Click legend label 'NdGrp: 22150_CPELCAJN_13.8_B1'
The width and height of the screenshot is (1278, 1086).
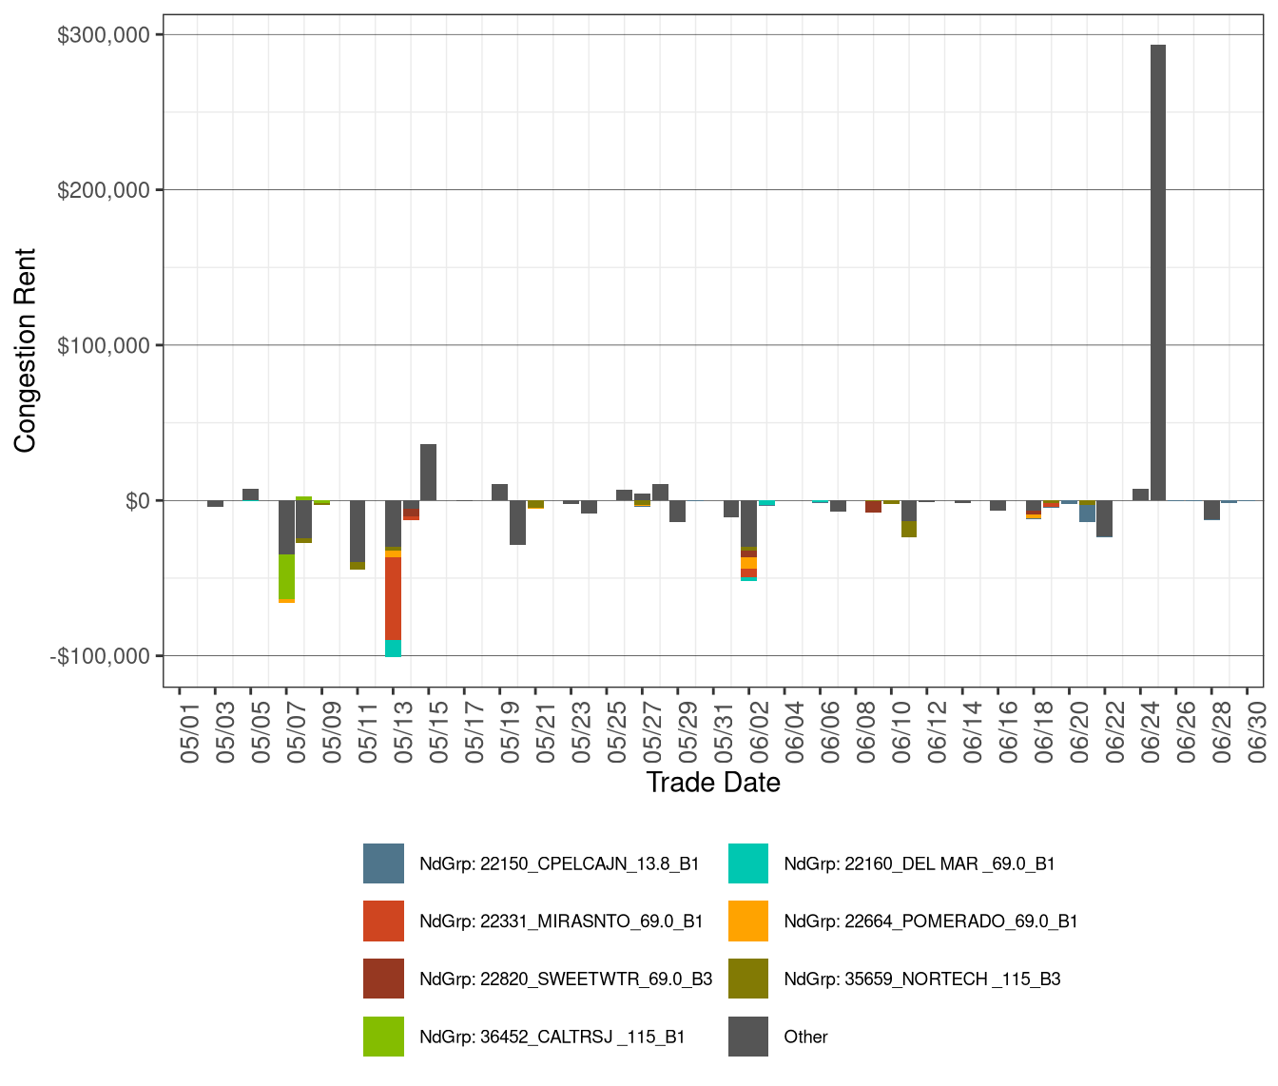[x=559, y=864]
